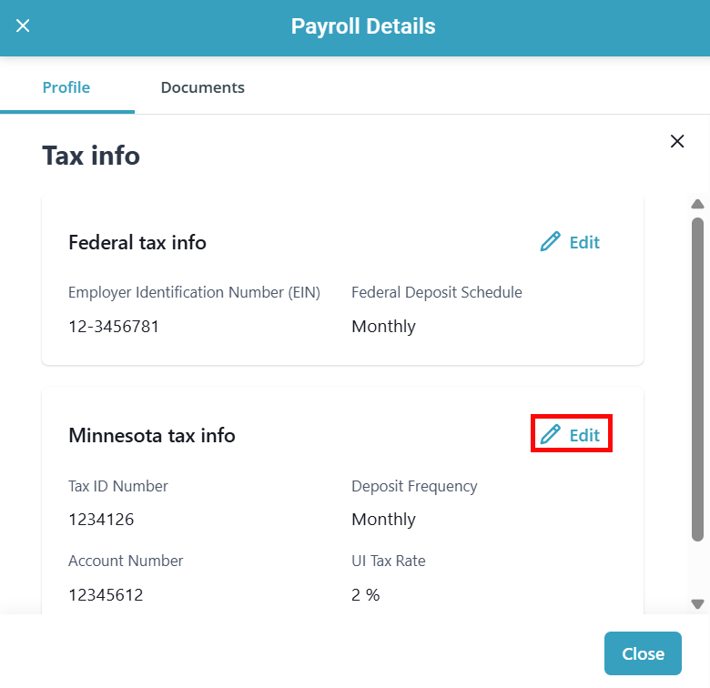The height and width of the screenshot is (688, 710).
Task: Open the Documents tab
Action: [202, 88]
